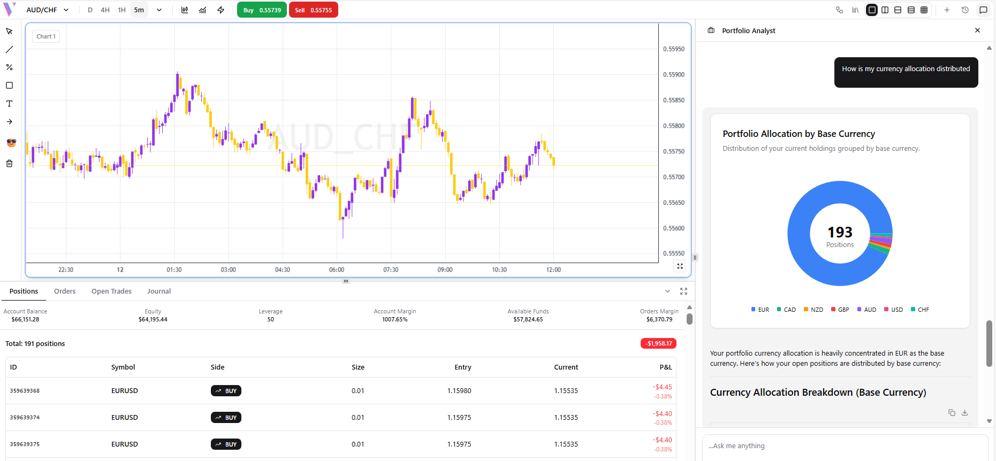Click the red Sell 0.55755 button
996x461 pixels.
(313, 10)
